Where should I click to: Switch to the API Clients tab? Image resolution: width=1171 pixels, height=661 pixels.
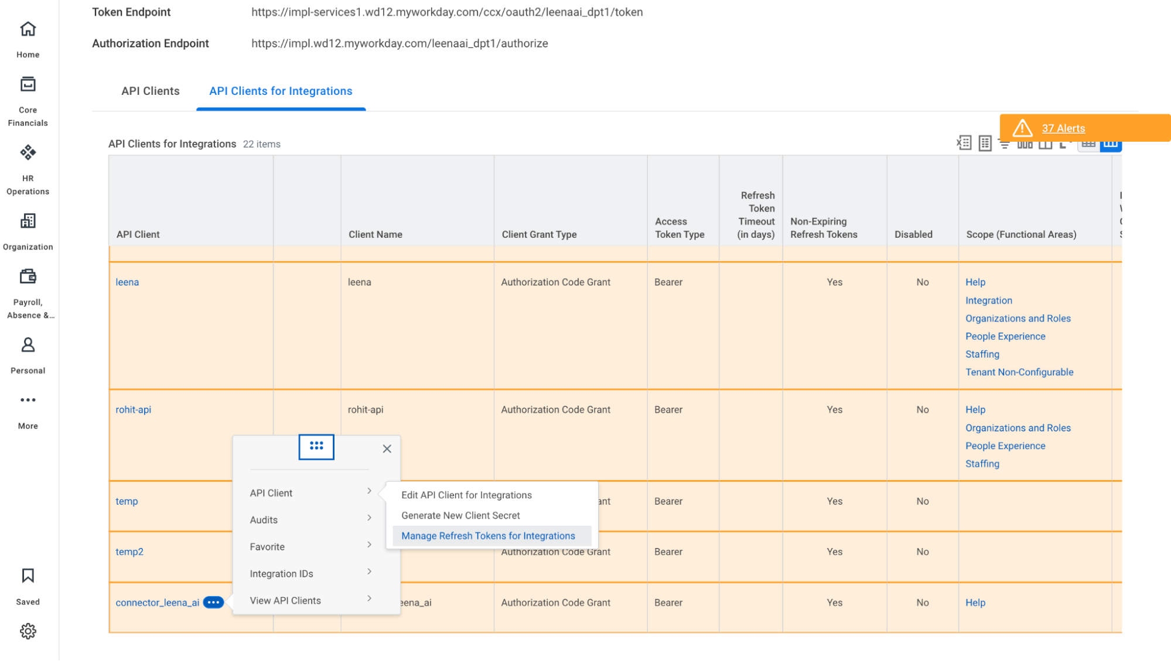coord(151,91)
